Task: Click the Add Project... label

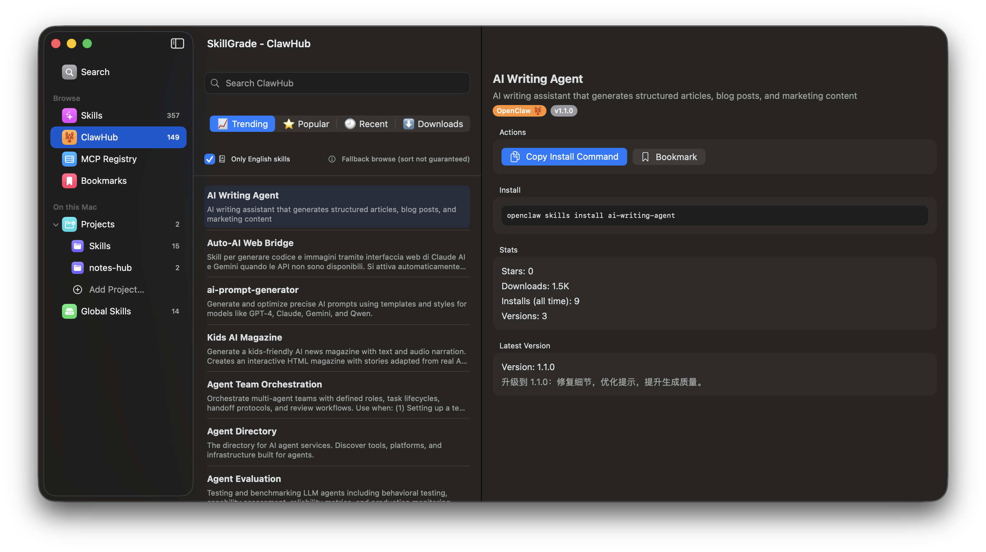Action: (116, 290)
